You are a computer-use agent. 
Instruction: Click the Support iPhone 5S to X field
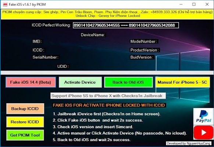108,96
